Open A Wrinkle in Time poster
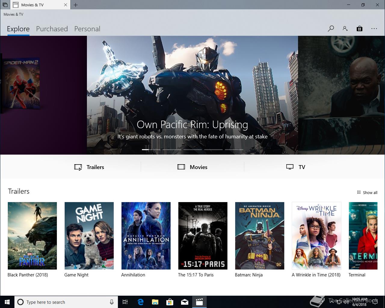Image resolution: width=385 pixels, height=308 pixels. tap(316, 236)
